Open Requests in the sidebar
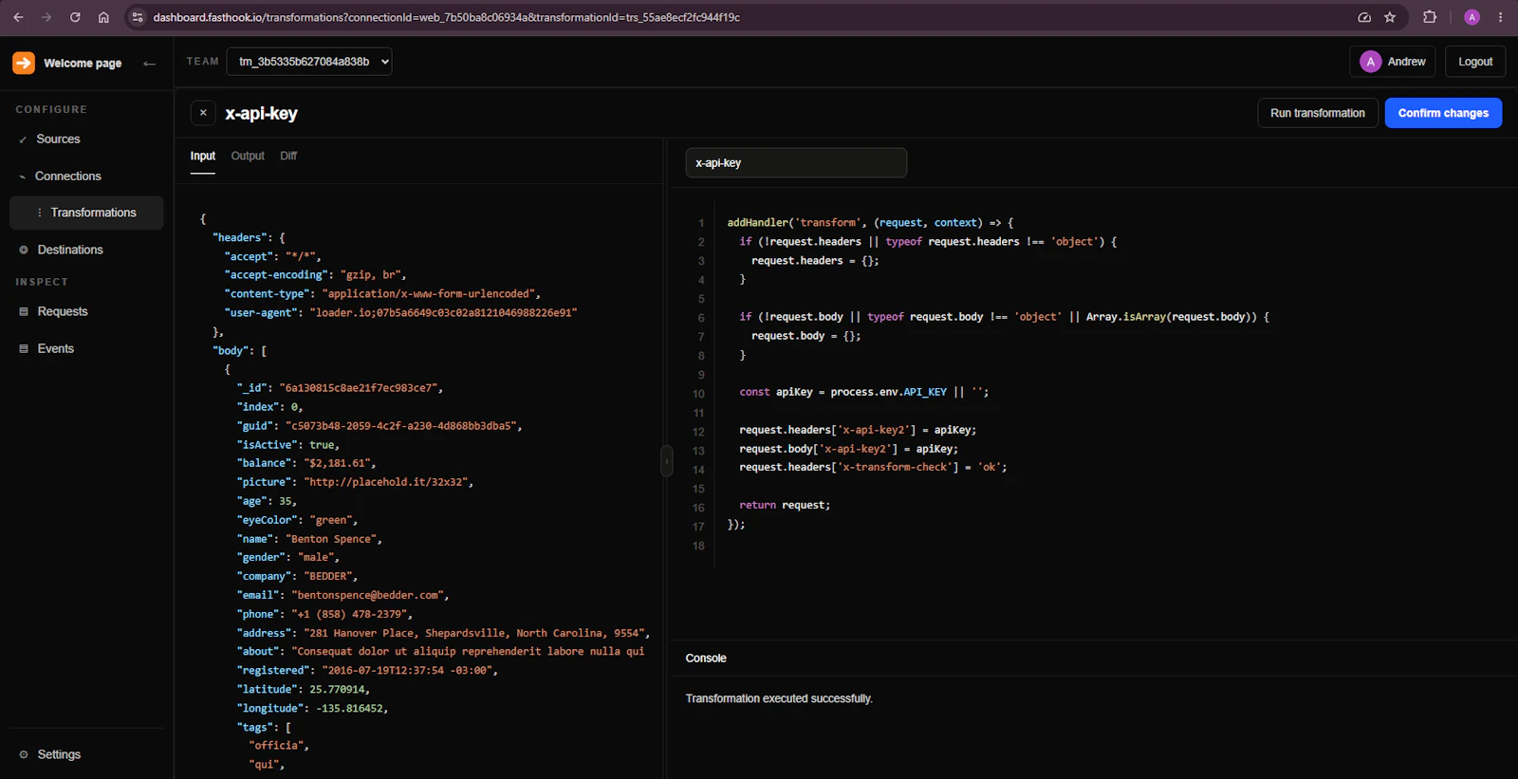This screenshot has width=1518, height=779. point(86,312)
